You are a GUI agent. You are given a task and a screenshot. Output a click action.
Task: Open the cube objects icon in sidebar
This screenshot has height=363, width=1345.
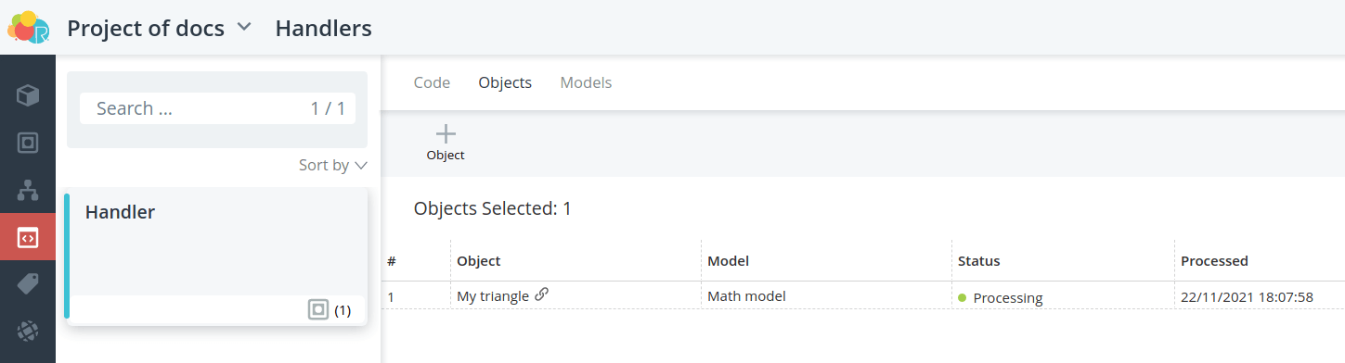[28, 94]
